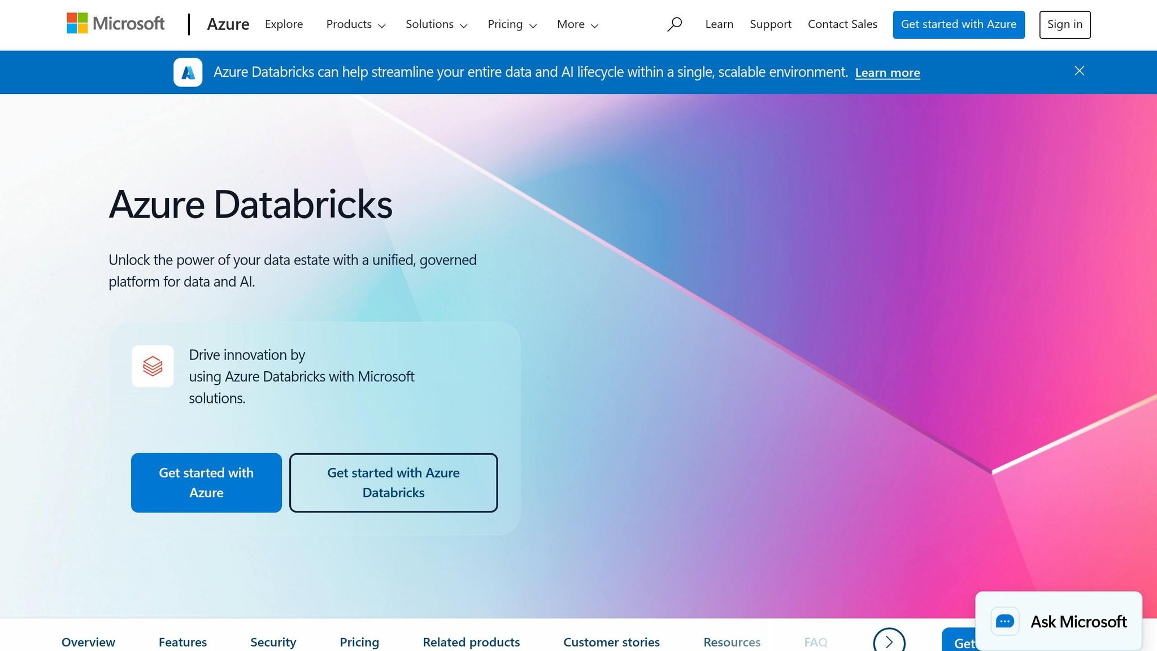This screenshot has height=651, width=1157.
Task: Click Contact Sales in the header
Action: click(x=842, y=24)
